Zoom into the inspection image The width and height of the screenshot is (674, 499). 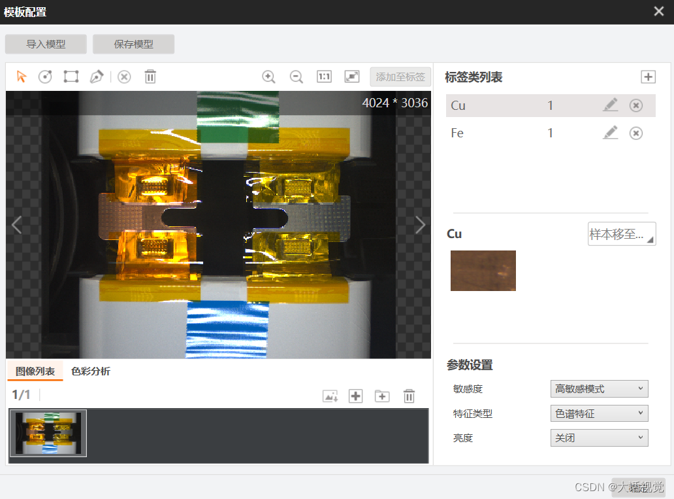pyautogui.click(x=268, y=77)
